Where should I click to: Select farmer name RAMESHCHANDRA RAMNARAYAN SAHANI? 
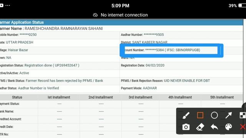pos(64,29)
